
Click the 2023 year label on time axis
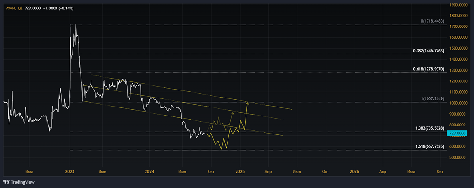point(70,172)
